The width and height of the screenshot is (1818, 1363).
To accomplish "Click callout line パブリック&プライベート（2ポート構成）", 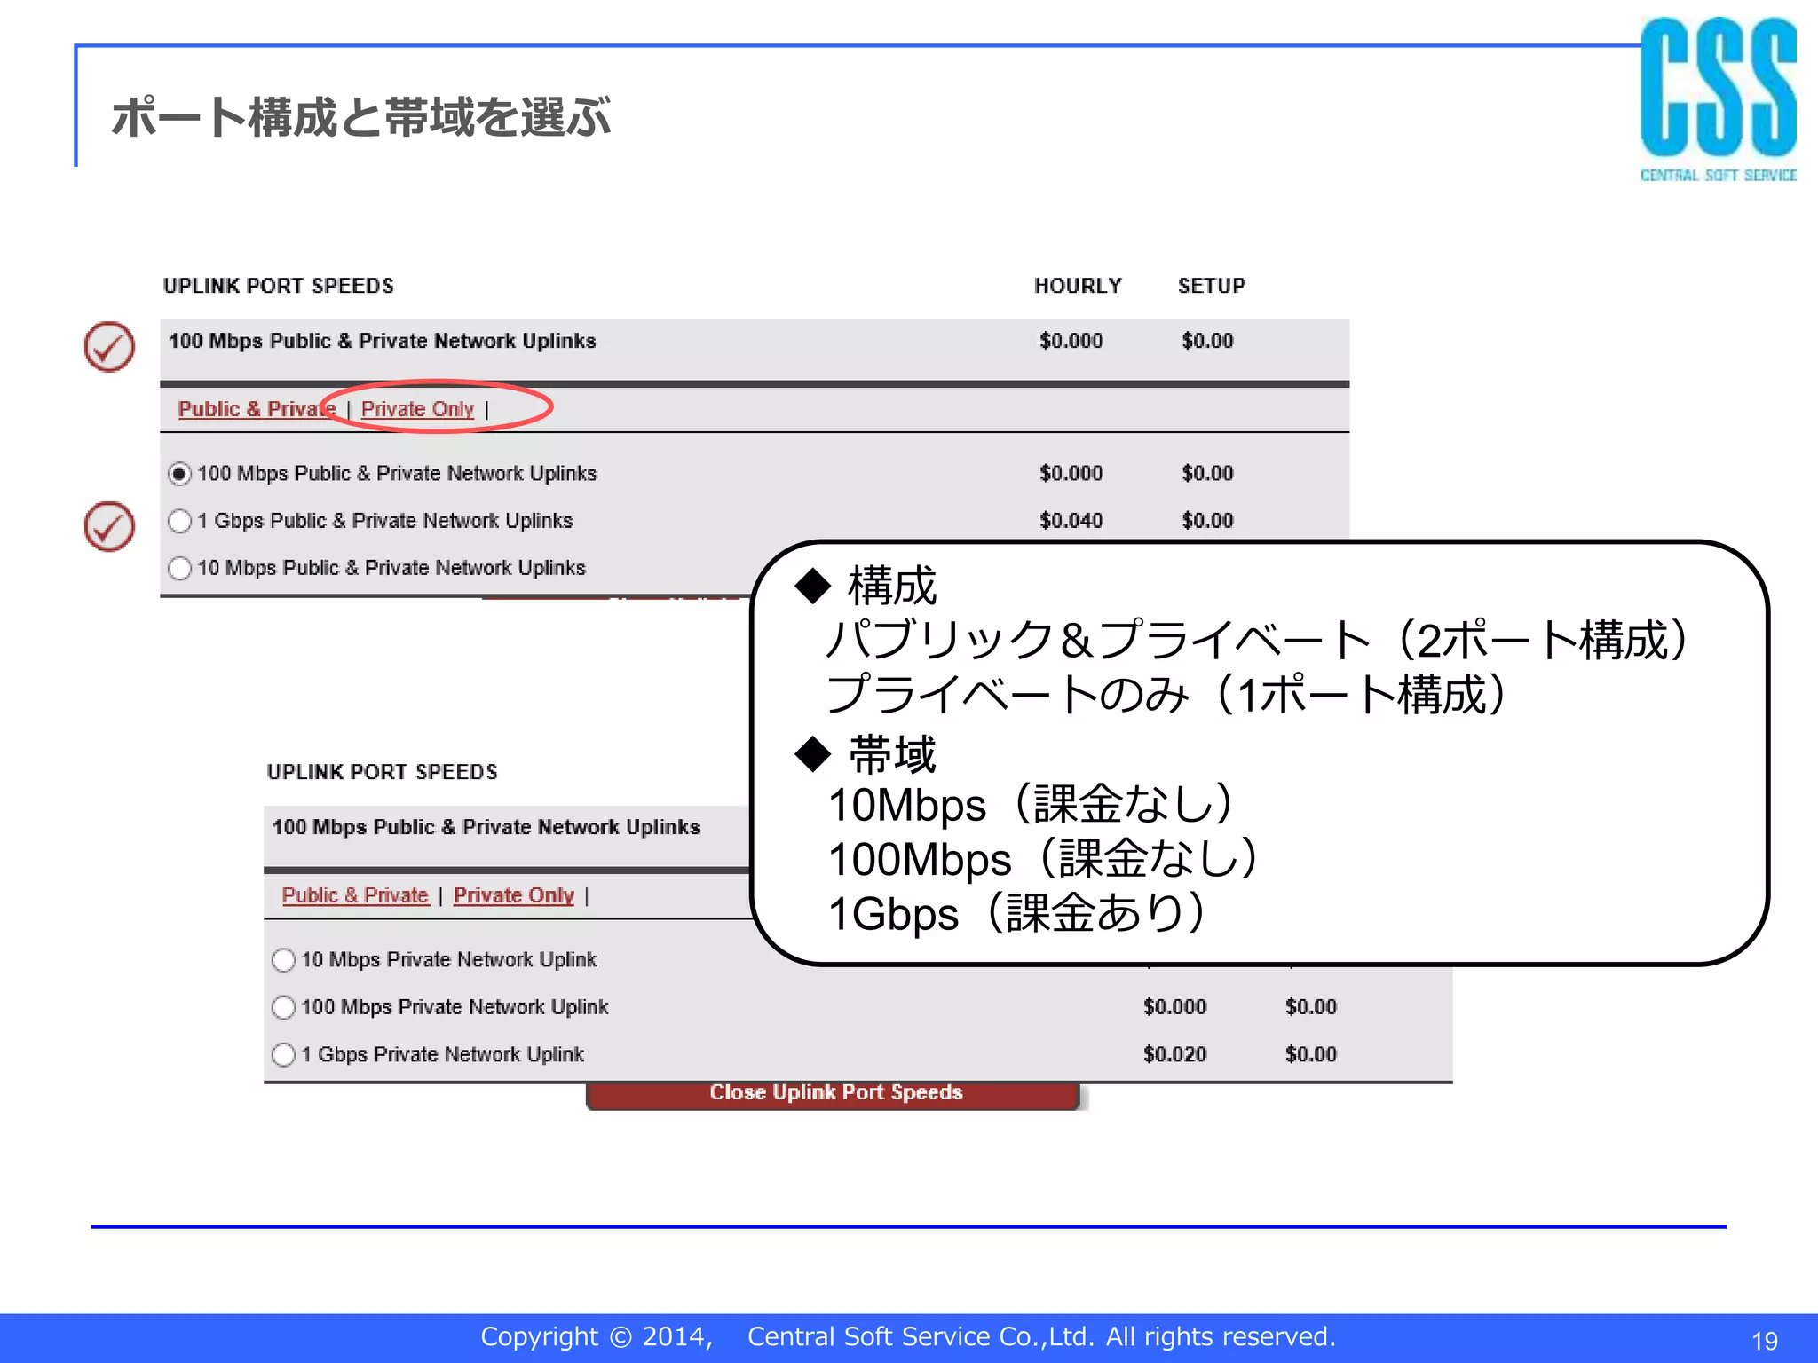I will (x=1258, y=639).
